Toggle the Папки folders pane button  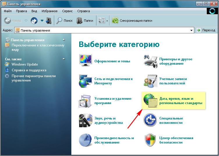85,21
